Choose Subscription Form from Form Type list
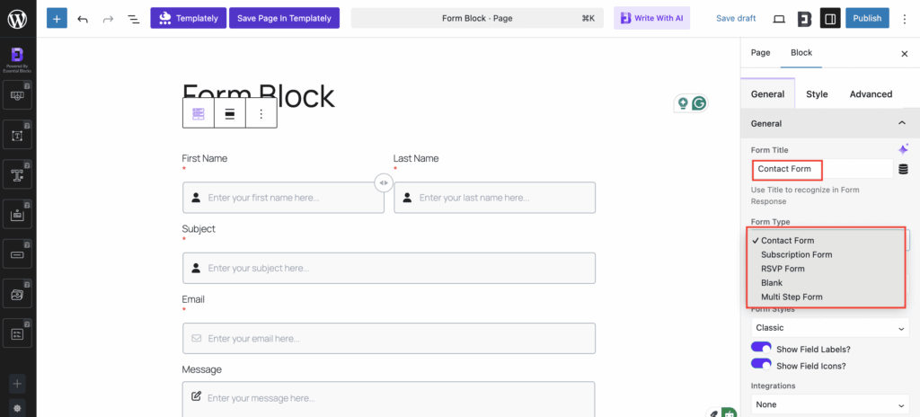920x417 pixels. (x=796, y=254)
